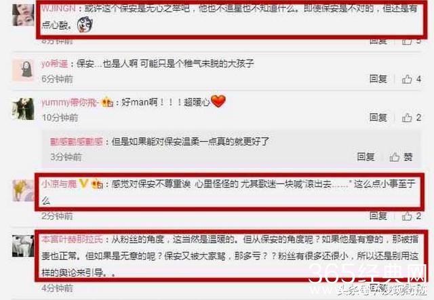Open yo希遥 username link

[x=54, y=64]
